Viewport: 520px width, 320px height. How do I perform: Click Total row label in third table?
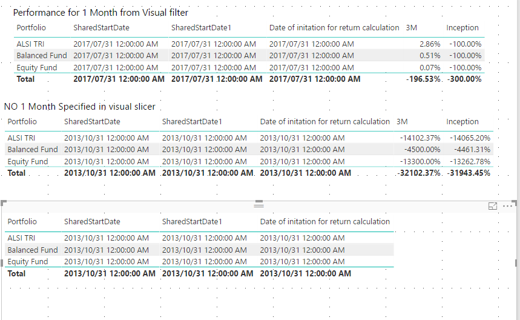coord(16,273)
